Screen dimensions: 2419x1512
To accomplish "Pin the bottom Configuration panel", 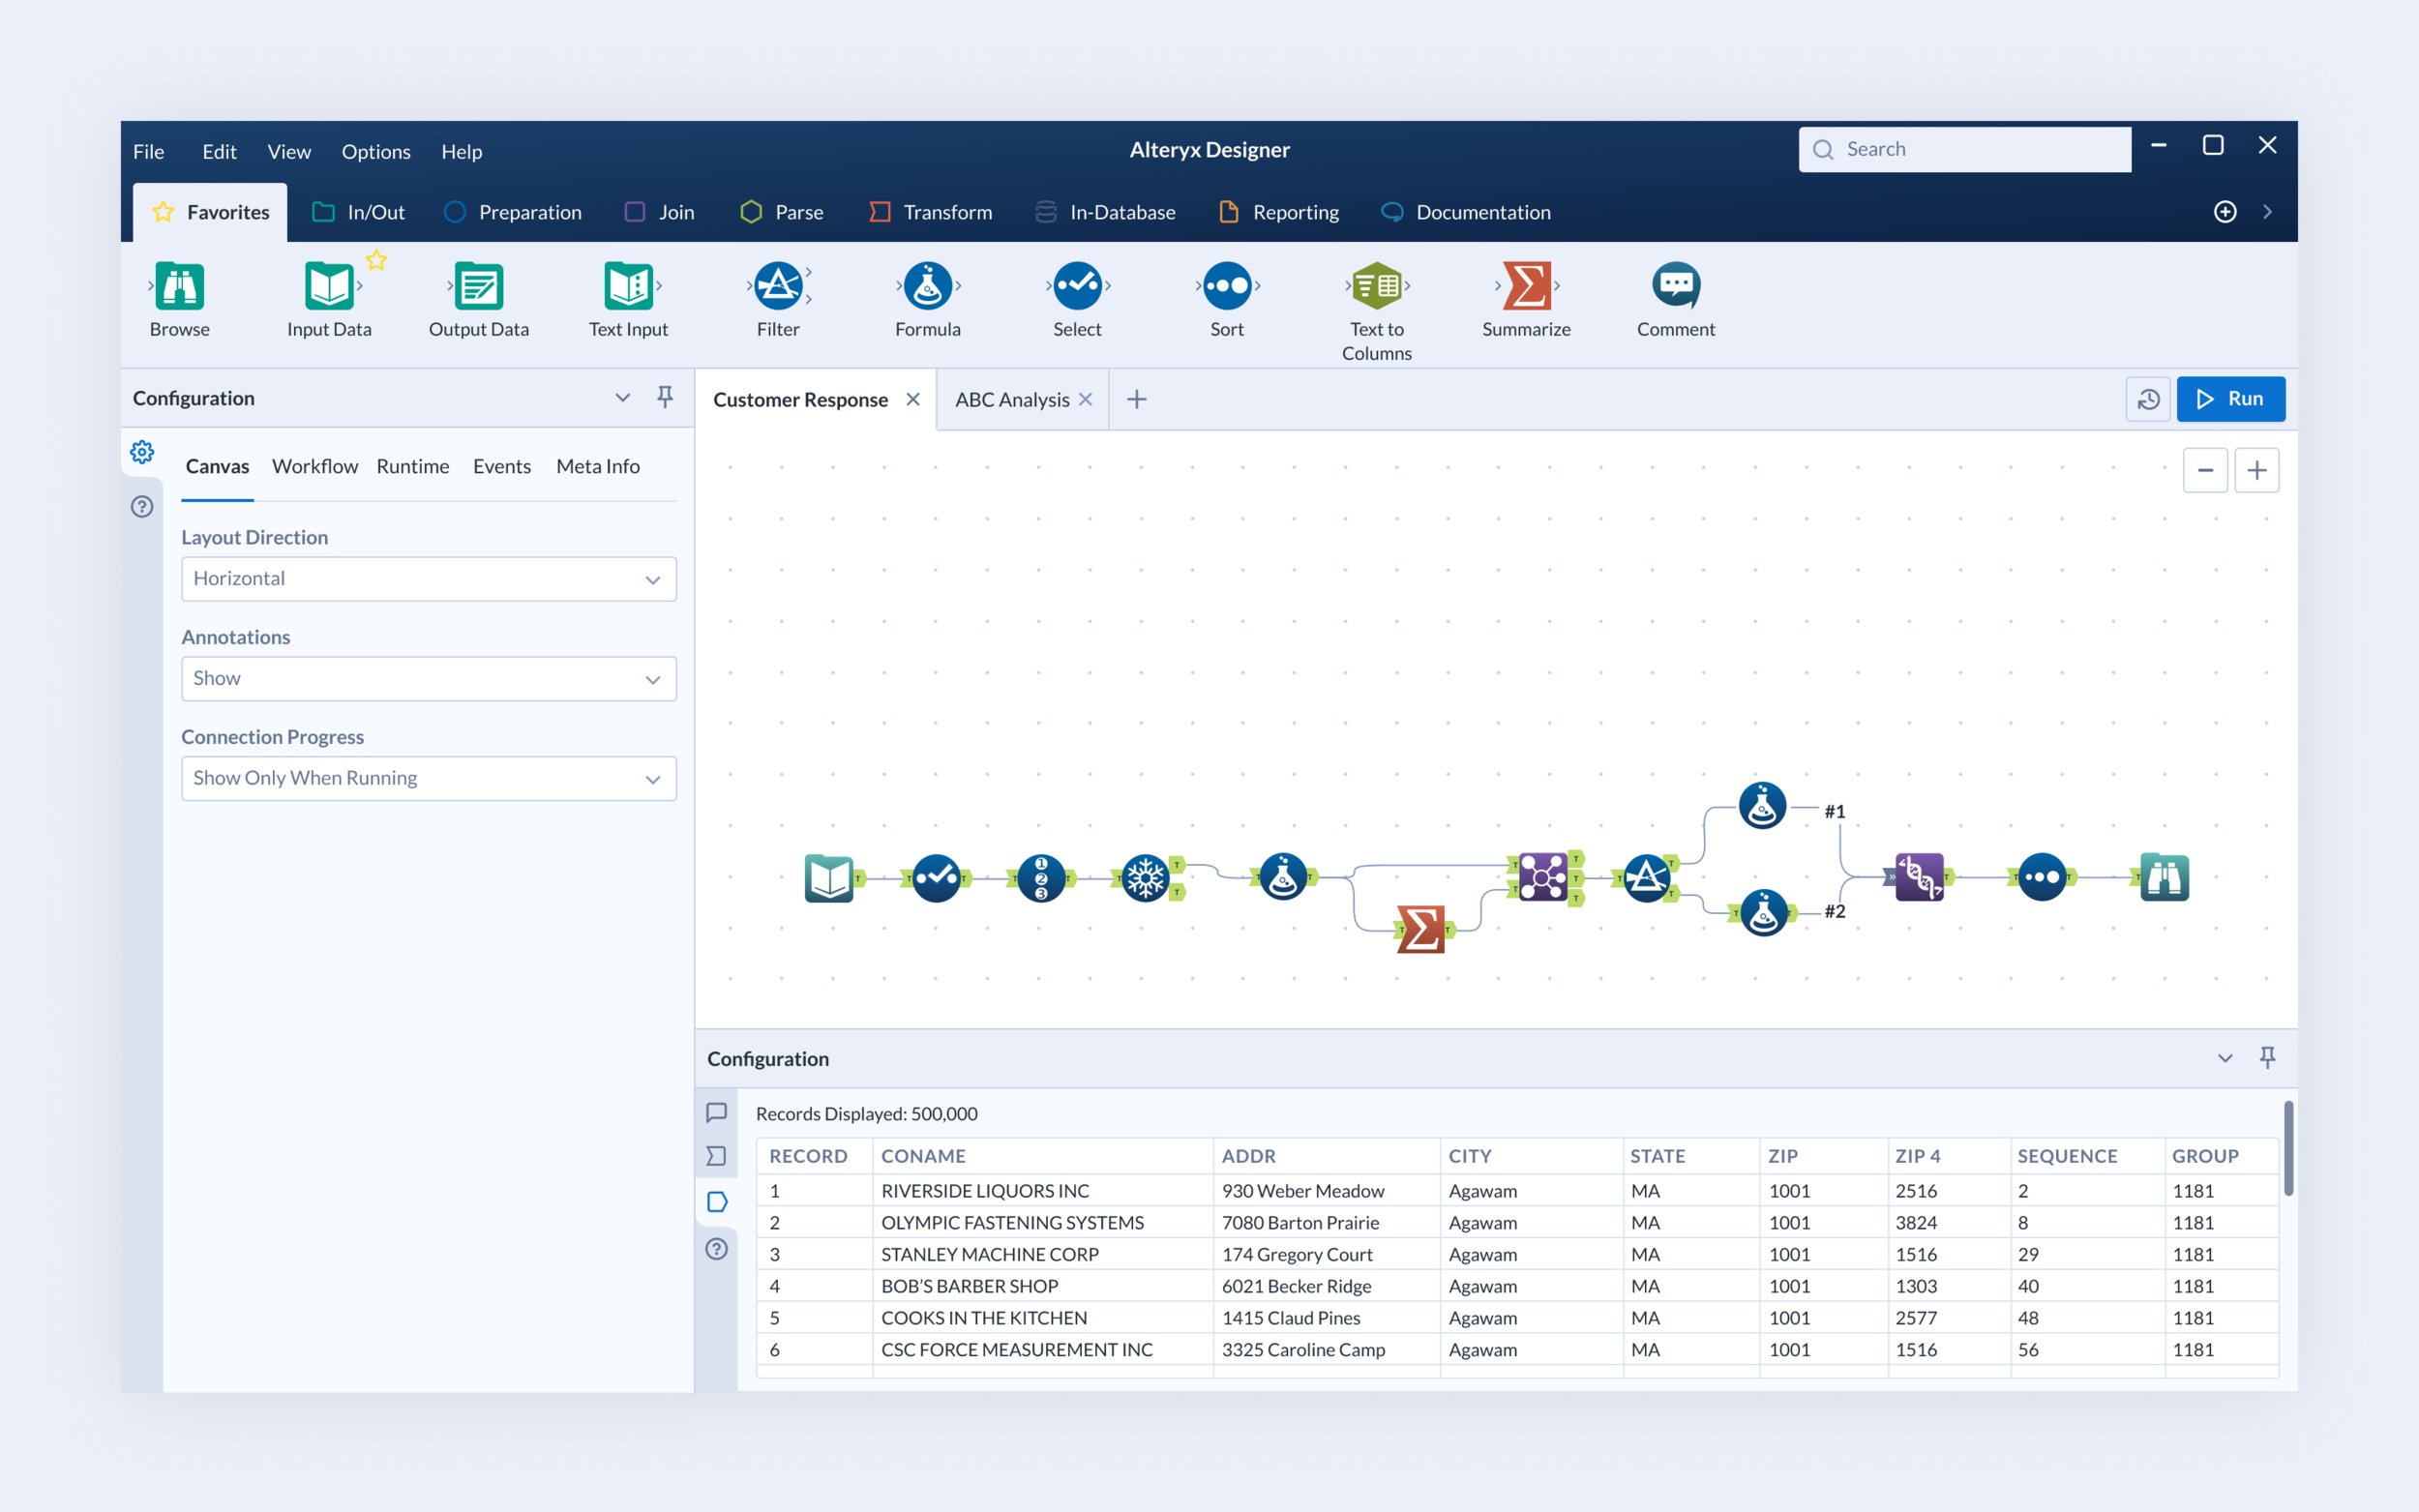I will (2267, 1058).
